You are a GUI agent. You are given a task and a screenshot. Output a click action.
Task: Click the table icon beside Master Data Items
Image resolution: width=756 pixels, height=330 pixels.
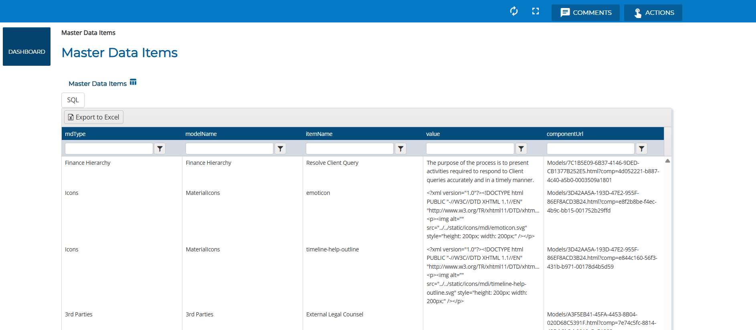[x=133, y=82]
